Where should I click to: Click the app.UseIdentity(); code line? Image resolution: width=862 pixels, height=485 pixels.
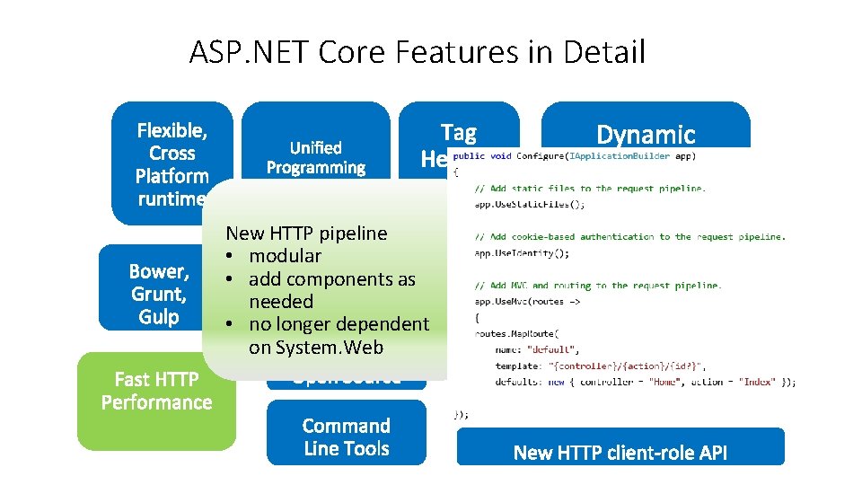tap(522, 253)
